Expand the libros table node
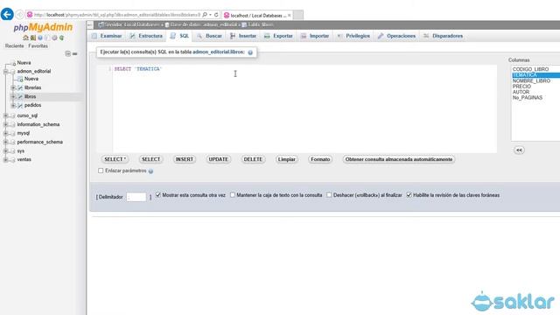 (x=13, y=96)
